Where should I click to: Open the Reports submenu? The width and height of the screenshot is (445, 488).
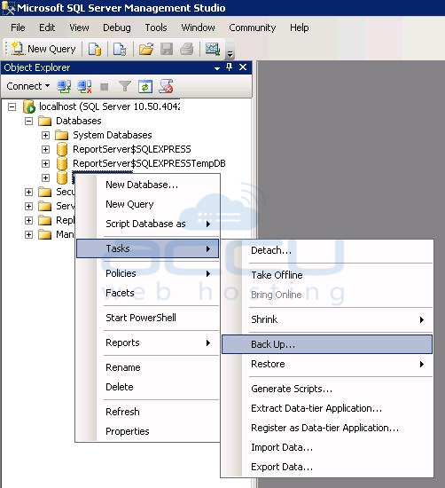pos(148,342)
